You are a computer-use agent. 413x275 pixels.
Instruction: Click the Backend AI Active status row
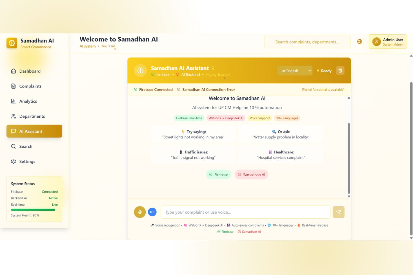34,198
